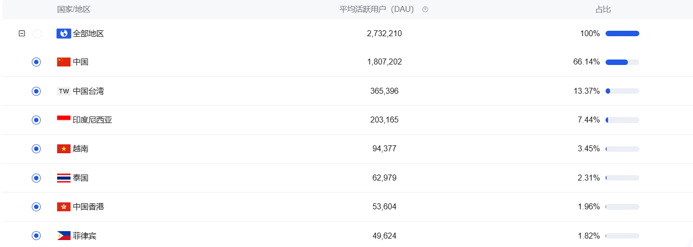The height and width of the screenshot is (247, 693).
Task: Click the 66.14% progress bar for 中国
Action: tap(622, 62)
